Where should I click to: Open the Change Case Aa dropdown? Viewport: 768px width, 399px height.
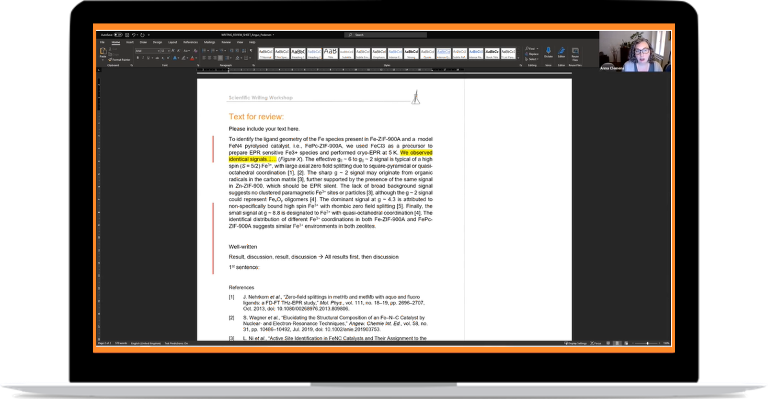pos(187,51)
